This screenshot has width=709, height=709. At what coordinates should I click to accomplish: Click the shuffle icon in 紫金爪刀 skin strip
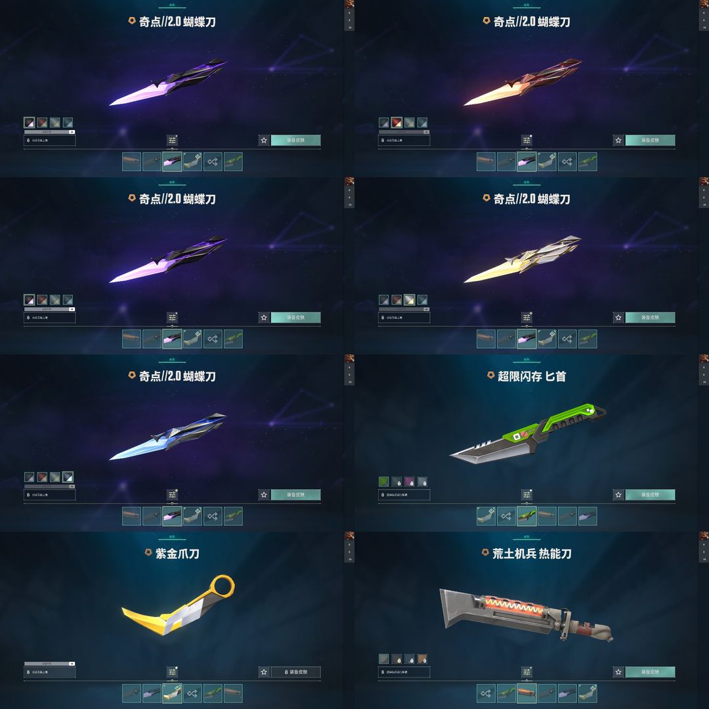[192, 693]
